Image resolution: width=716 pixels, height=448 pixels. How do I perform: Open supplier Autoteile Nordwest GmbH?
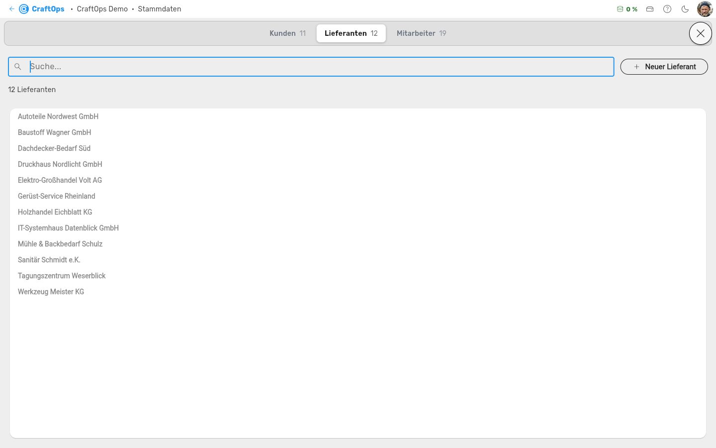[x=358, y=116]
